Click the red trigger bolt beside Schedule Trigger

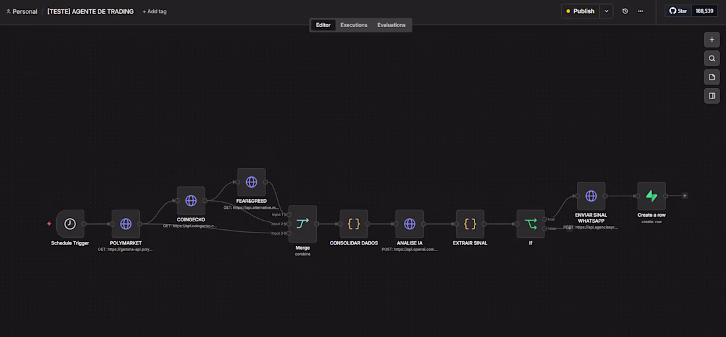49,223
